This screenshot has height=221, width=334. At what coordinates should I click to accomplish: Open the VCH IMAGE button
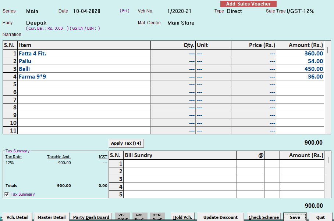(122, 217)
